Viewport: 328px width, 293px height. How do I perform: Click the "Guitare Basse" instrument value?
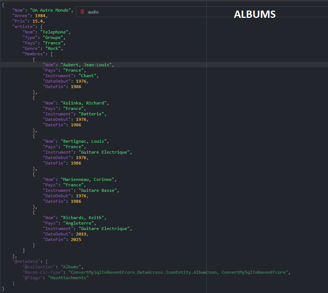[99, 190]
